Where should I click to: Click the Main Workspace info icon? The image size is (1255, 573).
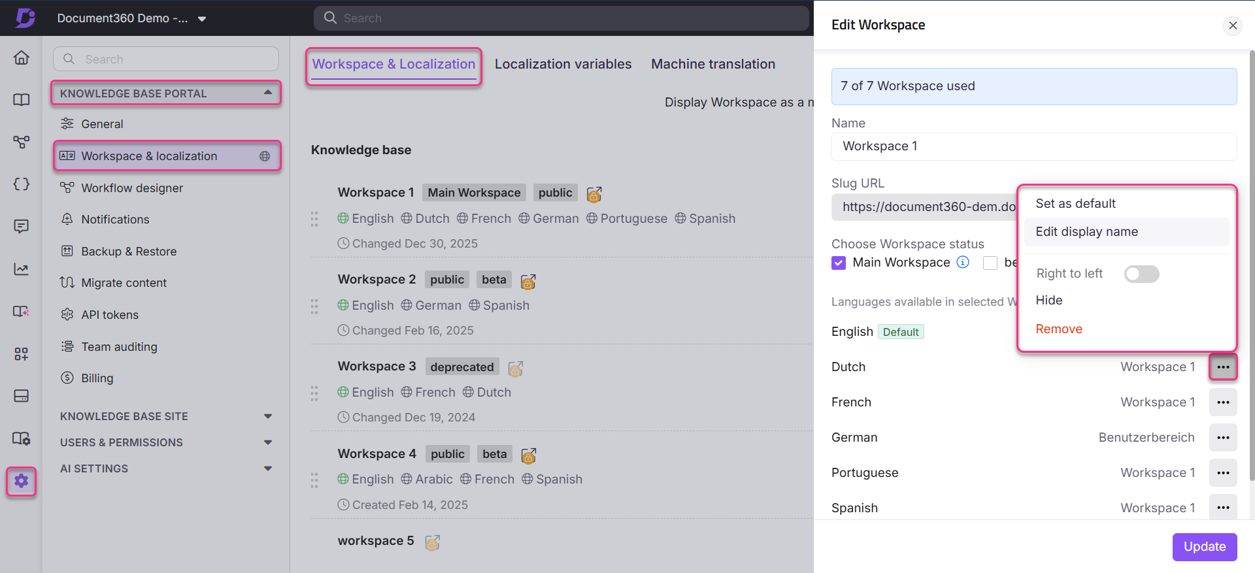pyautogui.click(x=963, y=262)
